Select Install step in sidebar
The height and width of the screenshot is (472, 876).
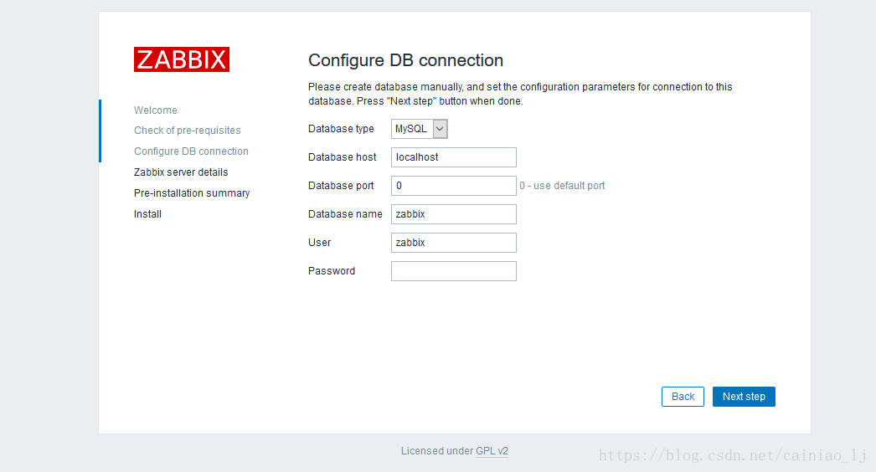[147, 214]
